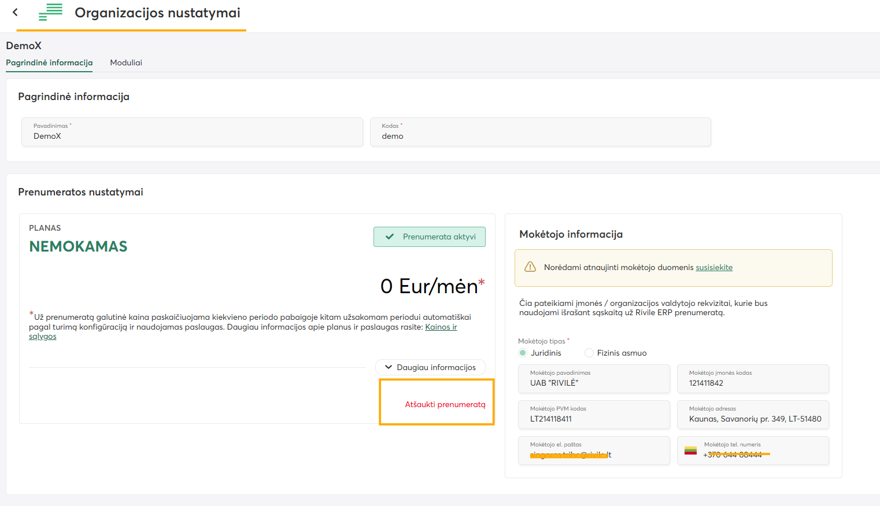Click the warning triangle icon
The image size is (880, 506).
pos(530,267)
